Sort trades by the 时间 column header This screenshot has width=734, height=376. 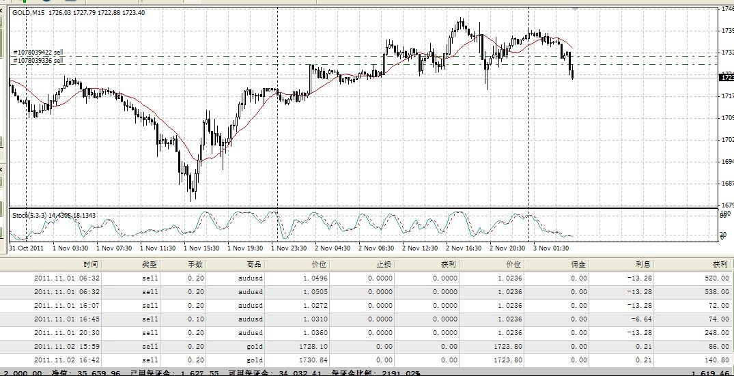(x=90, y=264)
